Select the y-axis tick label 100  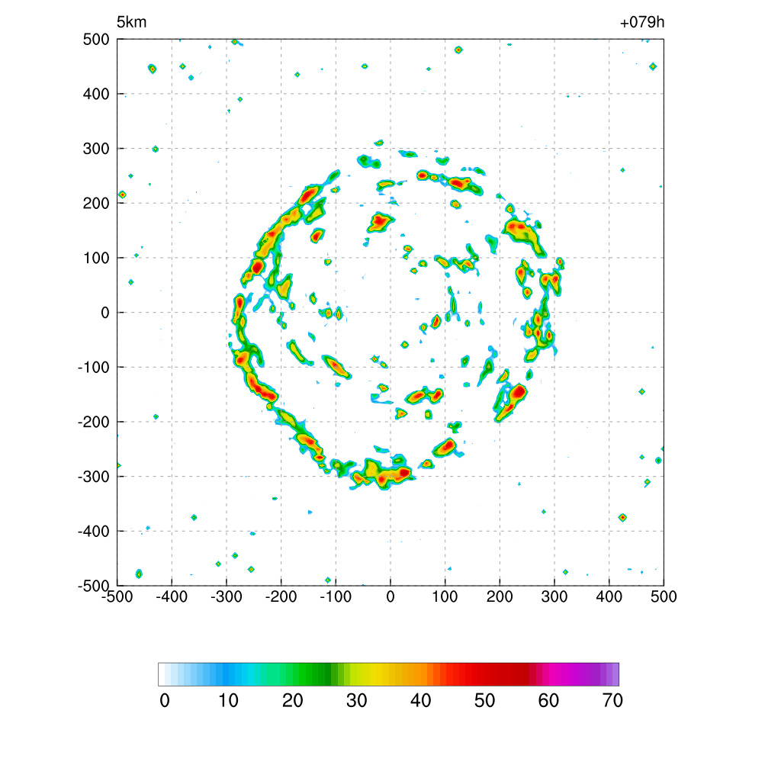pos(96,258)
